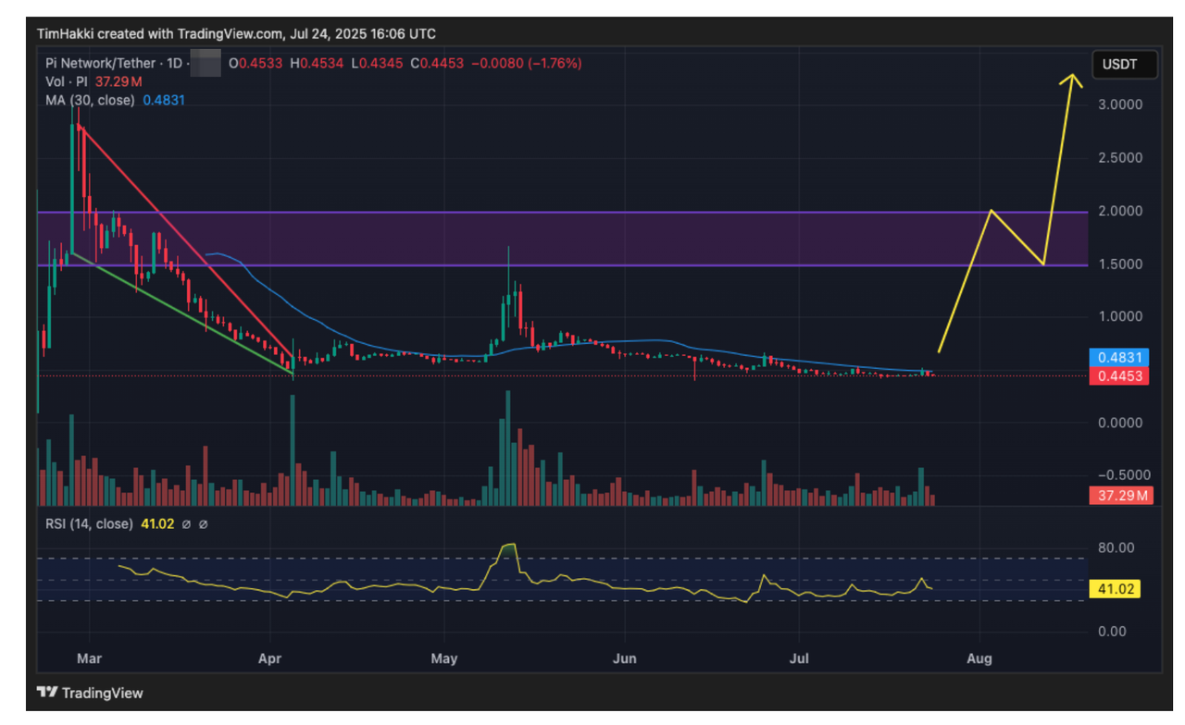
Task: Click the TradingView wordmark link
Action: 100,693
